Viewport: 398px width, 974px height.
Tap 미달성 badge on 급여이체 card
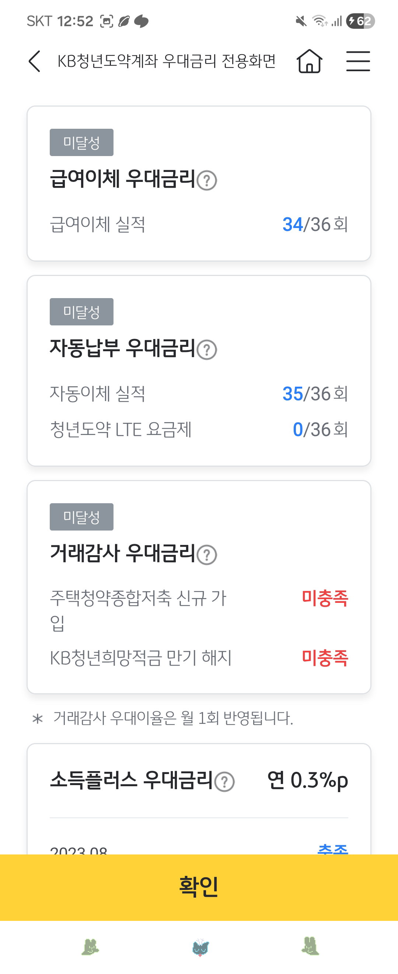pos(81,142)
